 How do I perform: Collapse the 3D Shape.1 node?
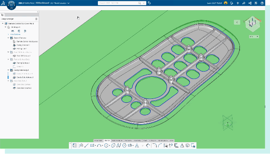5,27
